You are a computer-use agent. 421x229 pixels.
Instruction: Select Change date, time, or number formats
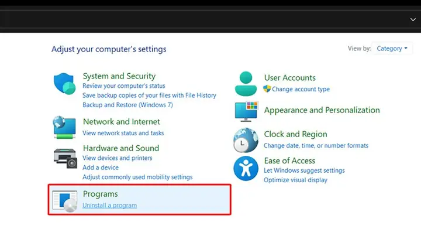(316, 146)
